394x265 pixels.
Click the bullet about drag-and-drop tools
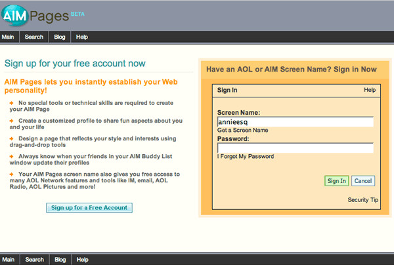click(93, 142)
